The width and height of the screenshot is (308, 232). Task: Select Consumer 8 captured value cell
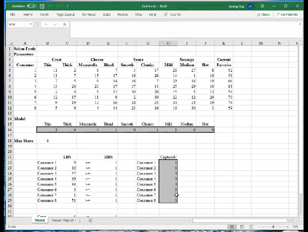point(168,201)
